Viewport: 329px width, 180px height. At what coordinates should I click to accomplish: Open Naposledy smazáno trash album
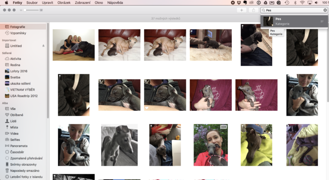[22, 170]
